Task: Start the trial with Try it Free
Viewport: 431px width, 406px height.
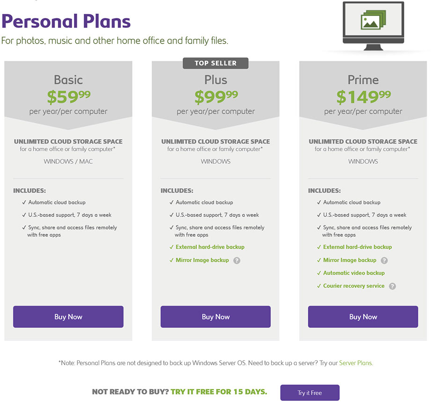Action: (x=309, y=392)
